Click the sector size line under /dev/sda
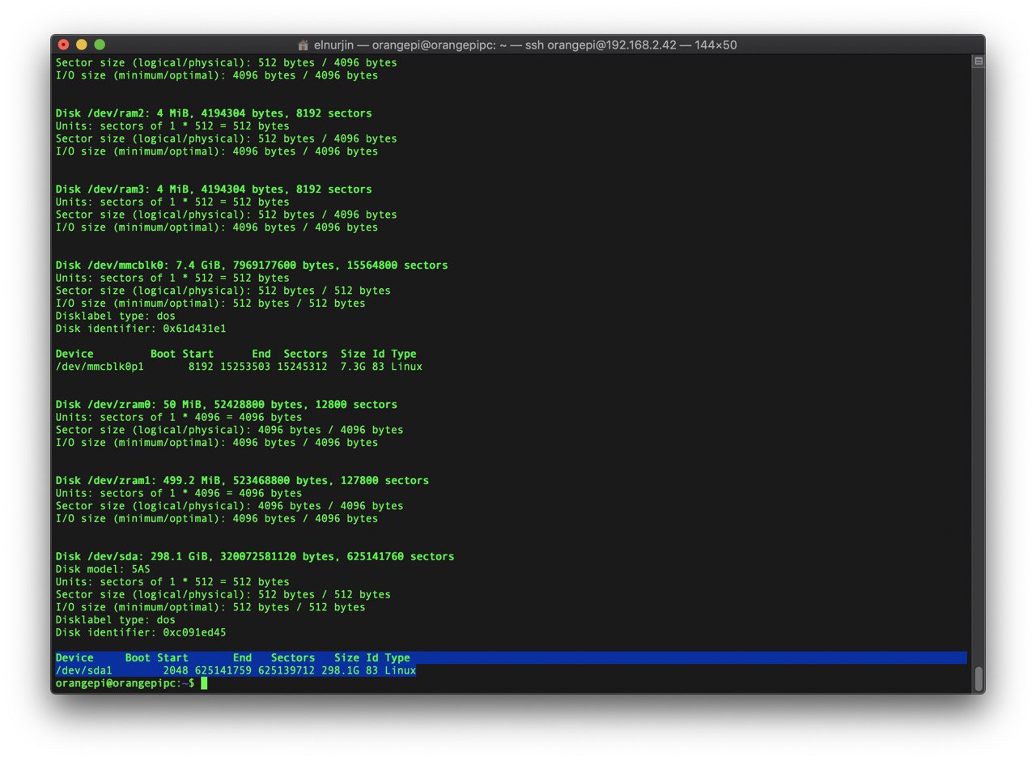1036x761 pixels. click(x=223, y=594)
